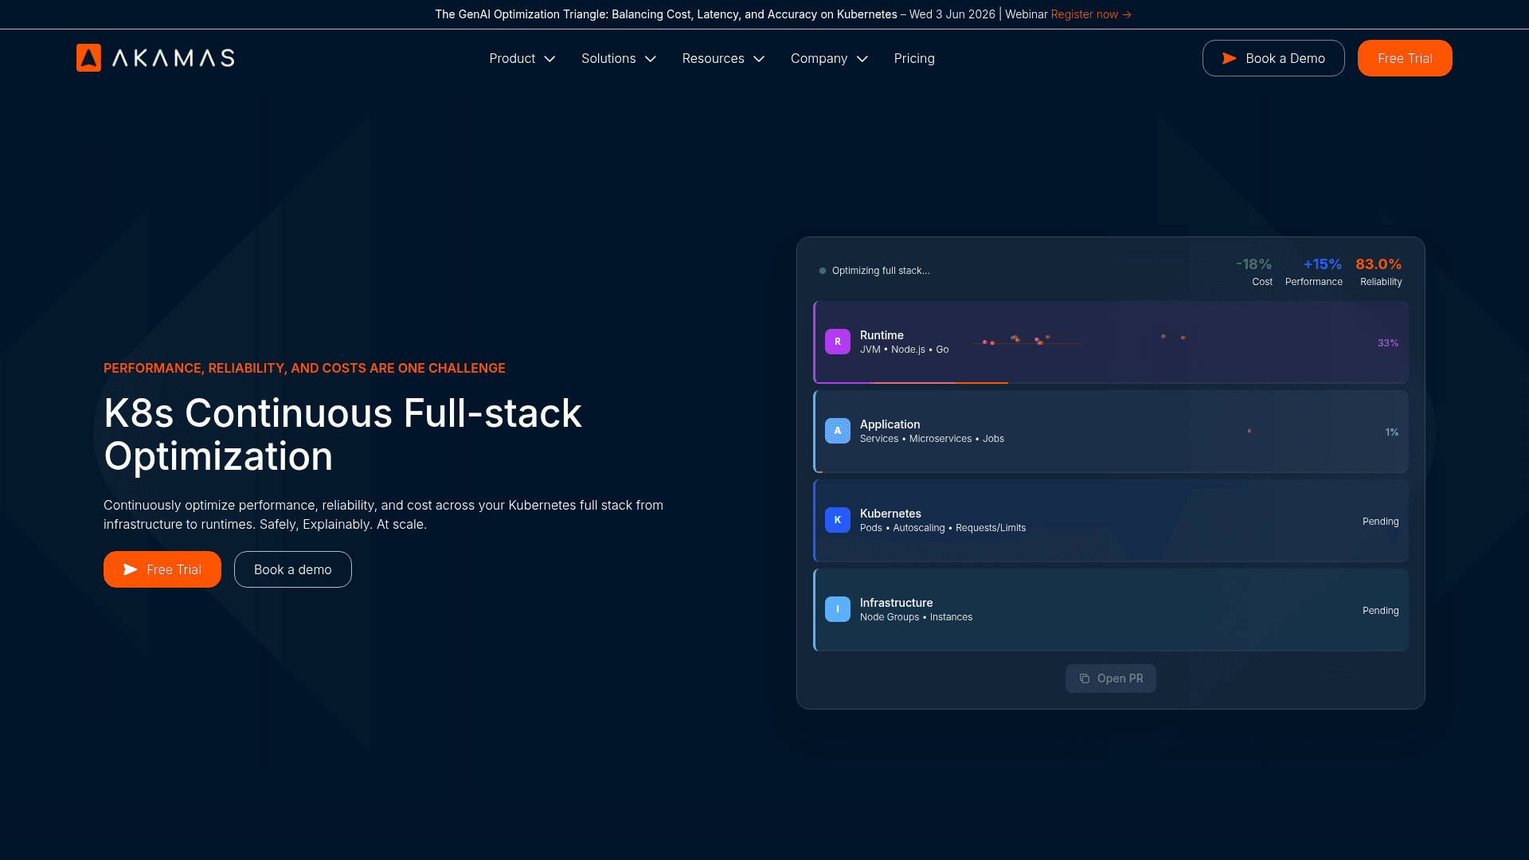Screen dimensions: 1529x860
Task: Click Services • Microservices • Jobs subtitle
Action: (932, 439)
